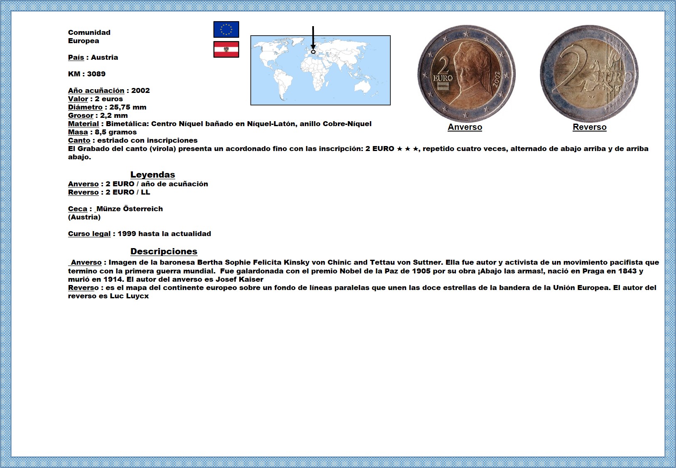The width and height of the screenshot is (676, 468).
Task: Click the Reverso description mentioning Luc Luycx
Action: [x=362, y=292]
